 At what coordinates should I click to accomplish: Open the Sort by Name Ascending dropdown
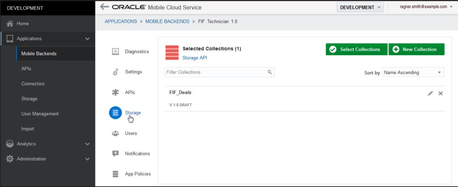413,73
